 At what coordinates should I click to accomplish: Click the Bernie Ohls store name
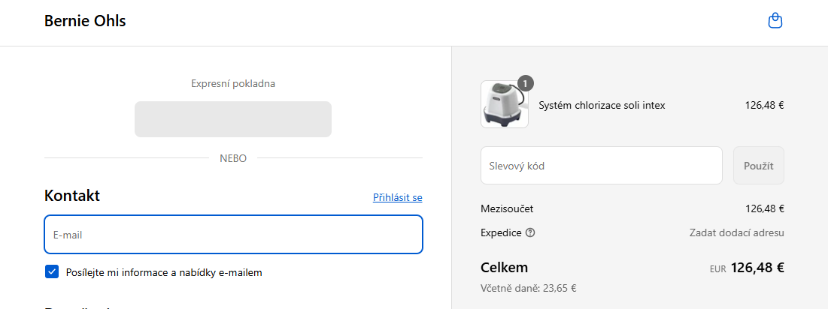click(85, 21)
